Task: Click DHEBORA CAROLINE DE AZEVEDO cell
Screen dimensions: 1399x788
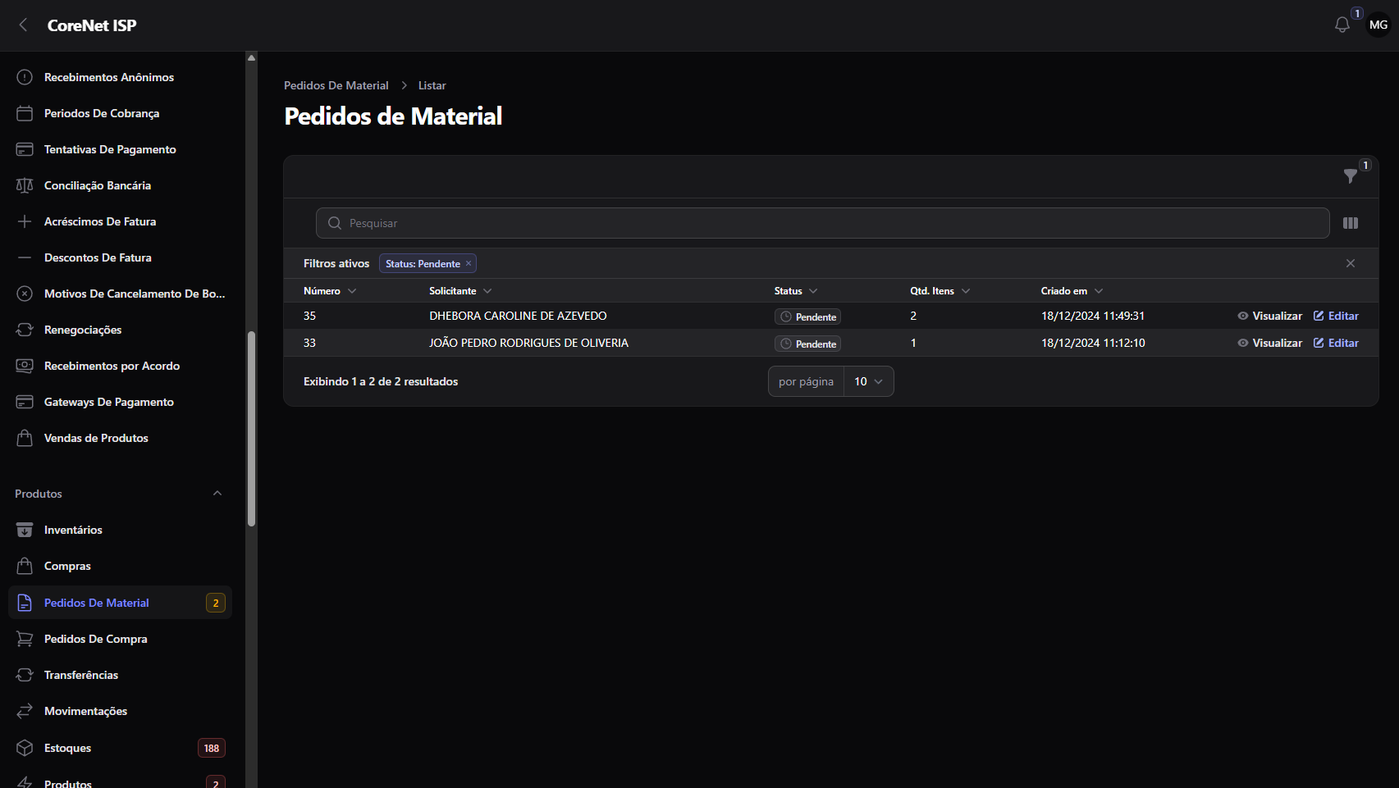Action: pyautogui.click(x=518, y=316)
